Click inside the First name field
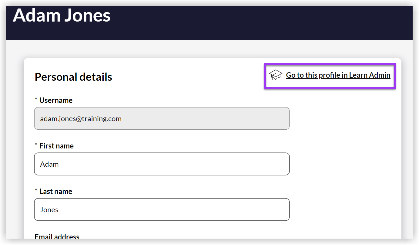 tap(162, 164)
